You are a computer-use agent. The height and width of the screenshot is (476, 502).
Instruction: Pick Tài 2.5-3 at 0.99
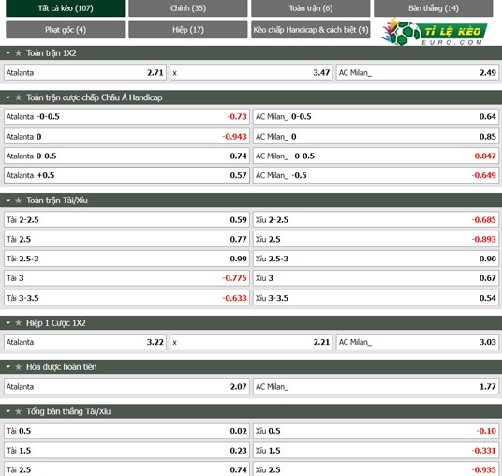(x=126, y=259)
